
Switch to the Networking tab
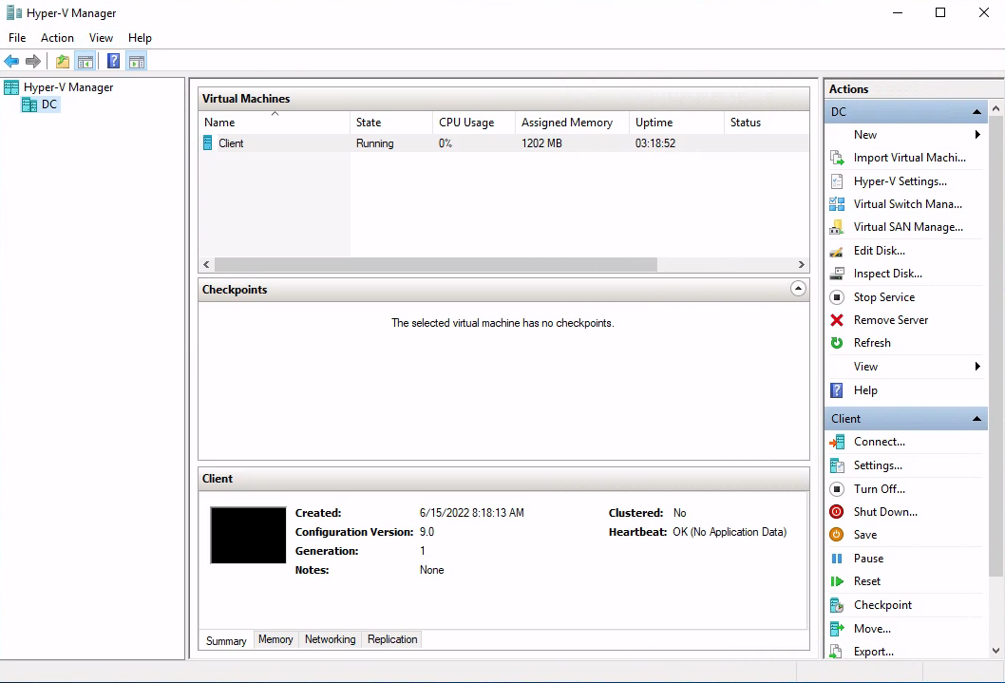(x=330, y=639)
